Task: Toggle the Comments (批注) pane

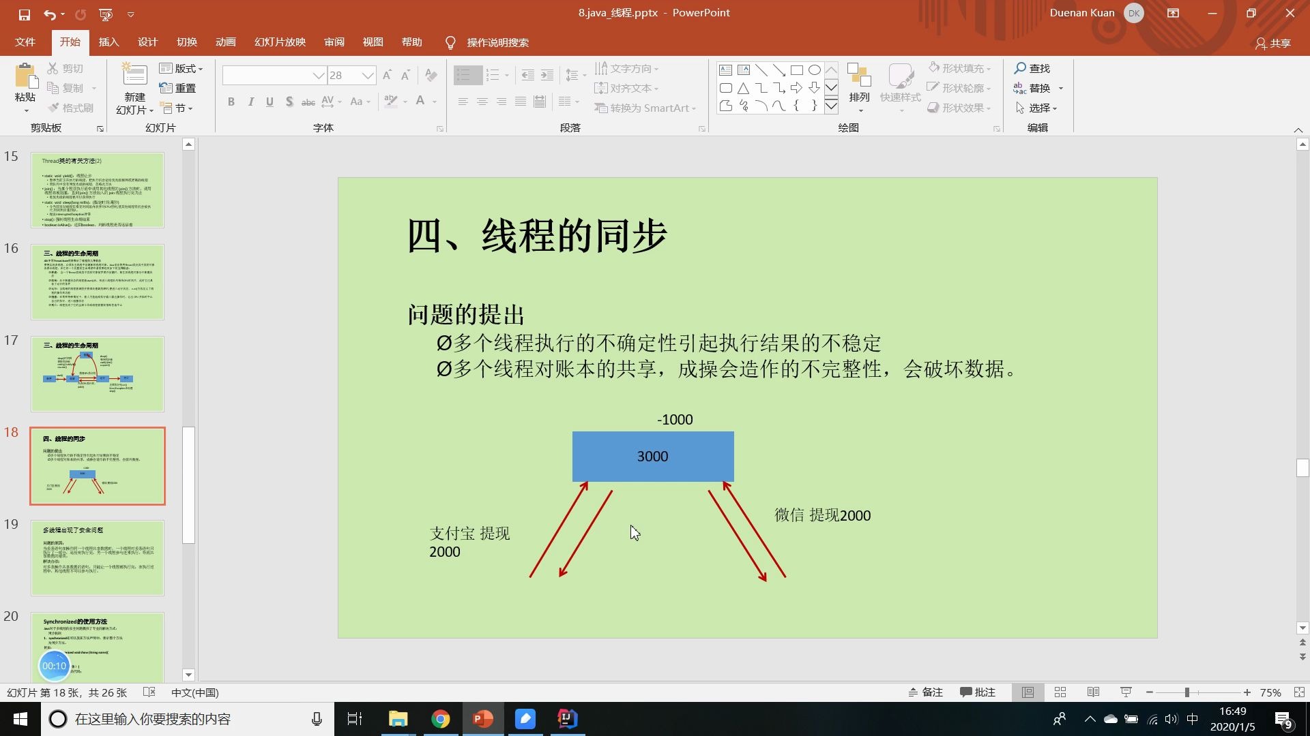Action: (978, 692)
